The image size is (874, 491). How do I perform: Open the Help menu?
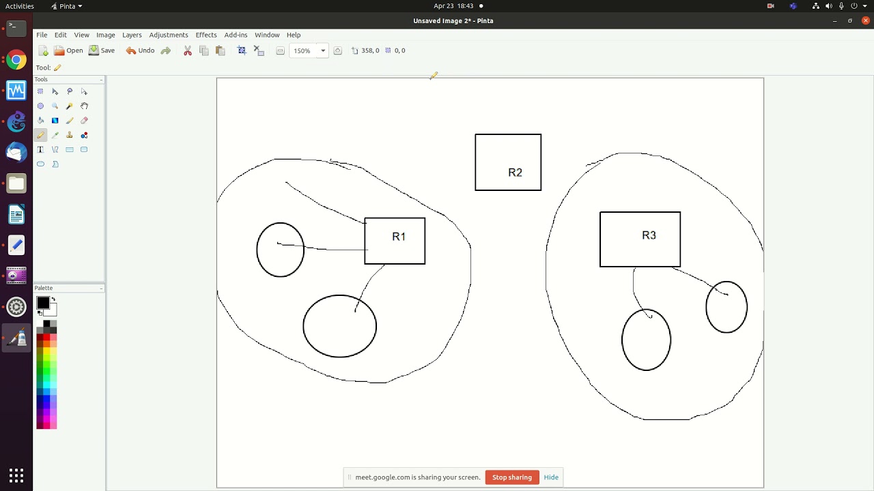click(x=294, y=35)
